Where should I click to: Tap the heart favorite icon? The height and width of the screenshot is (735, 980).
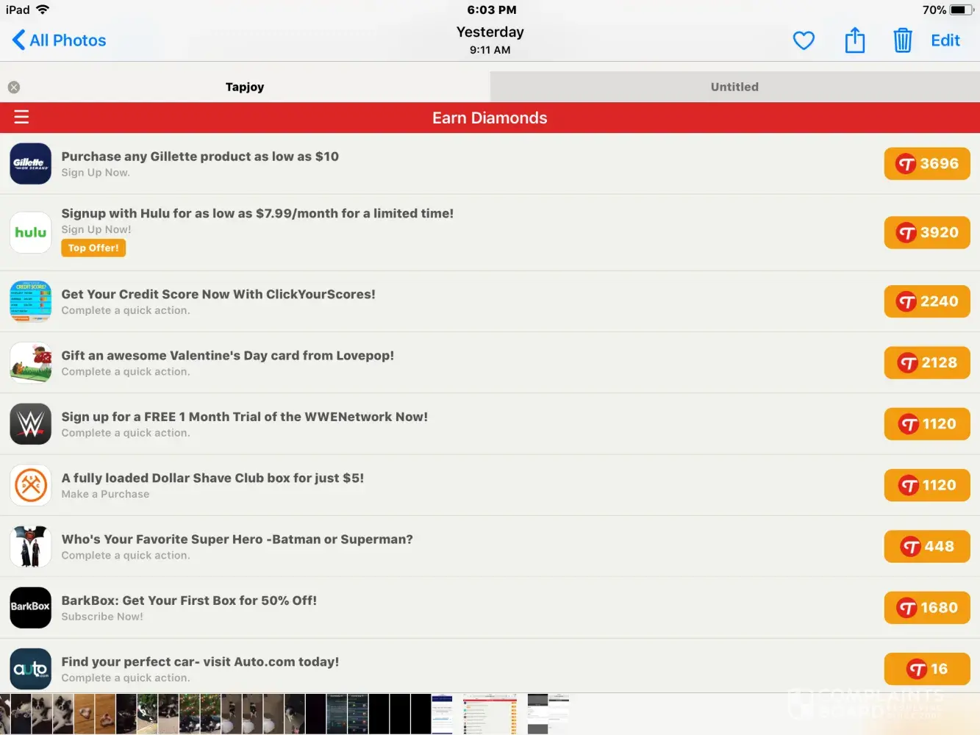coord(804,40)
